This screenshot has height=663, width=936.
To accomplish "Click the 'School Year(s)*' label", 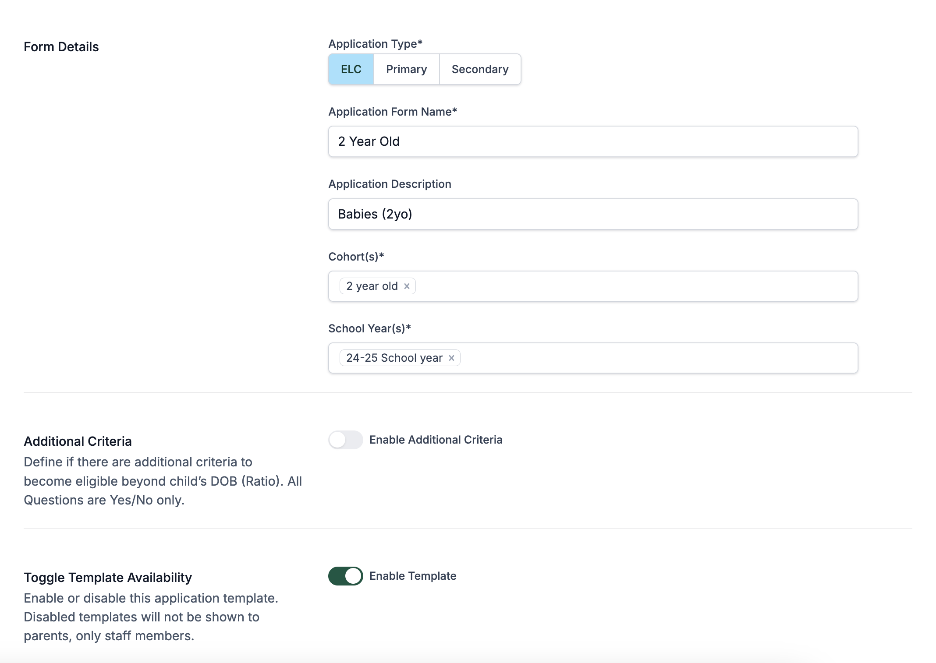I will click(370, 328).
